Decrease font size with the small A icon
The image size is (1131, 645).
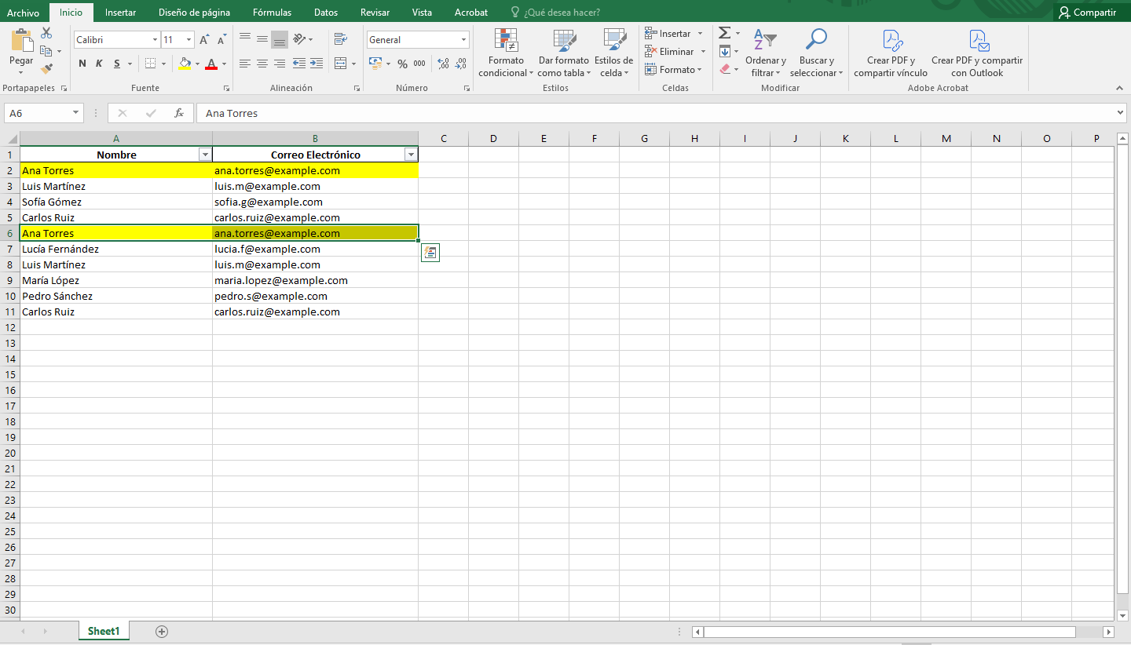pos(223,40)
